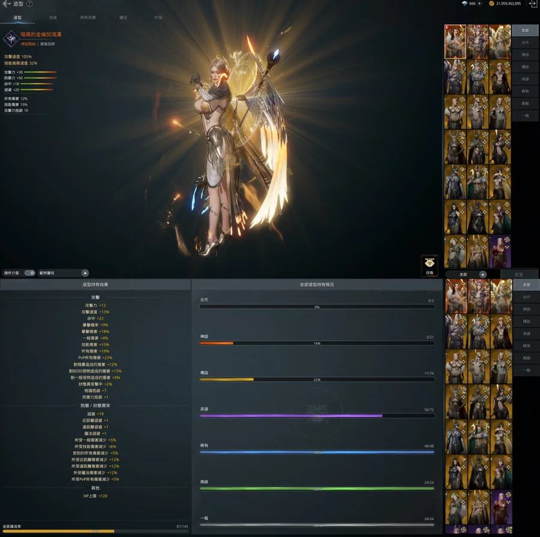
Task: Toggle the 操作介面 switch
Action: click(29, 273)
